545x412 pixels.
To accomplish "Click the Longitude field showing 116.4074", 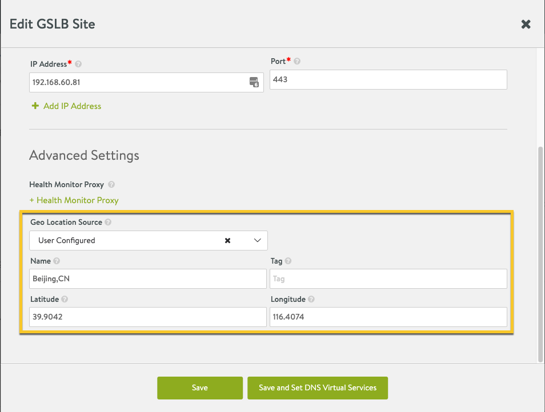I will (388, 317).
